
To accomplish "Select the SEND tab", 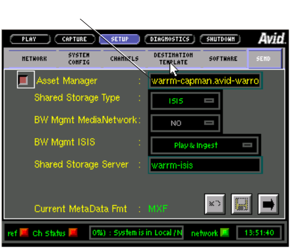I will click(x=264, y=59).
